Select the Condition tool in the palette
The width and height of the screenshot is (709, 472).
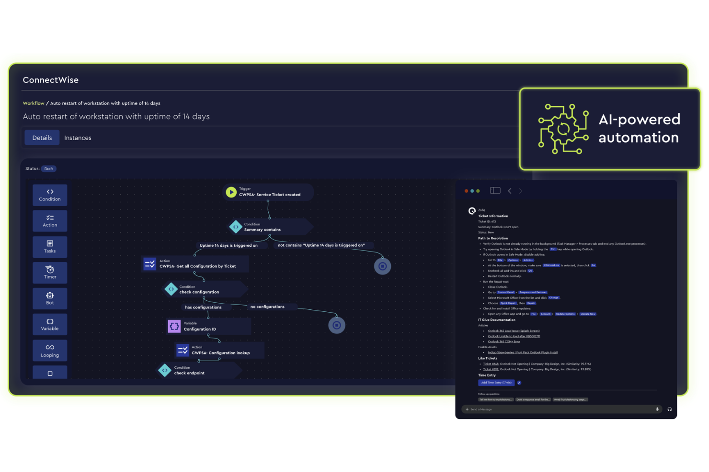(50, 195)
